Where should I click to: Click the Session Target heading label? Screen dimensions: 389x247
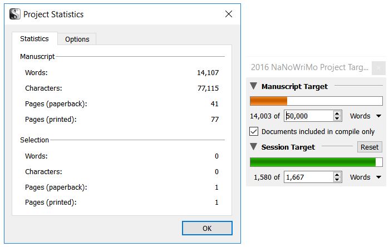click(x=288, y=147)
